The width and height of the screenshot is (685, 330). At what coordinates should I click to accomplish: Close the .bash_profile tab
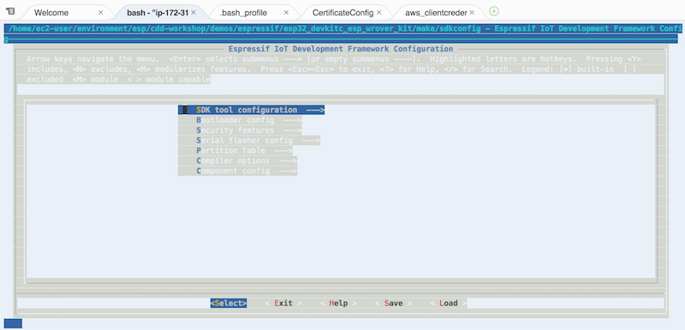pos(286,13)
